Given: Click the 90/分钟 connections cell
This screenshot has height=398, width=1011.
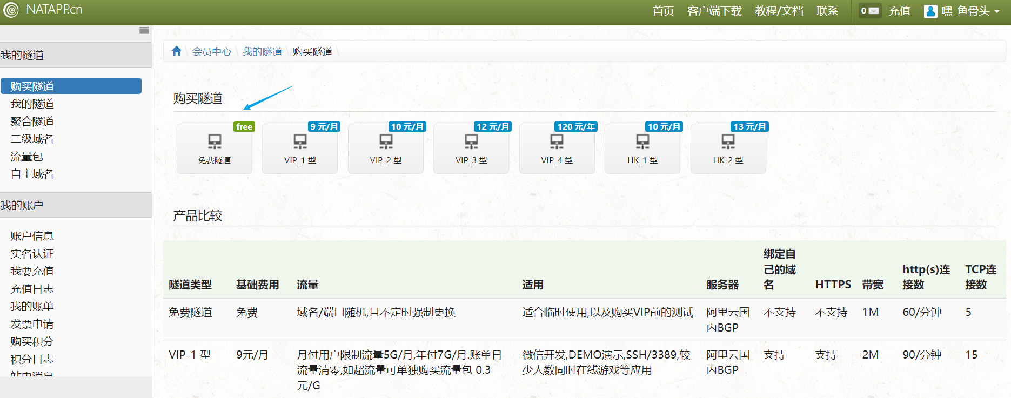Looking at the screenshot, I should click(922, 355).
